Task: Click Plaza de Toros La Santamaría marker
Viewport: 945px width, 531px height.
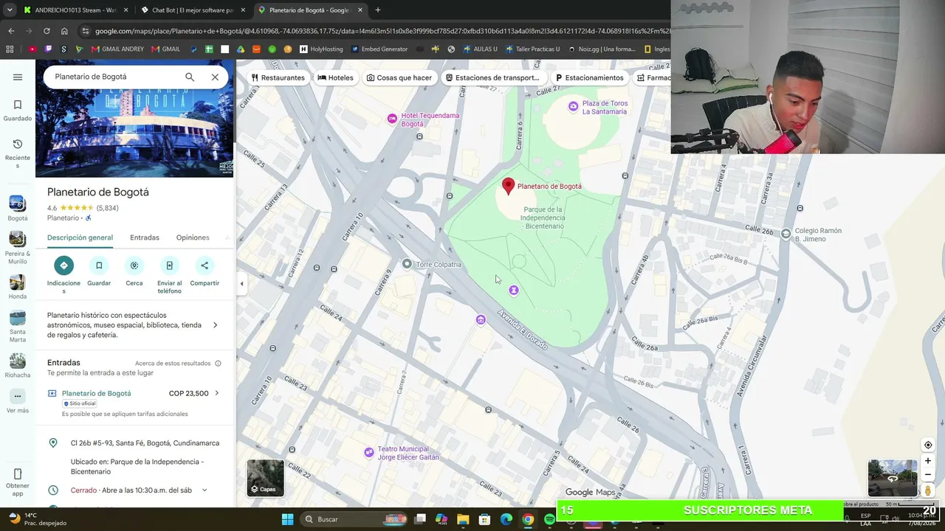Action: coord(573,107)
